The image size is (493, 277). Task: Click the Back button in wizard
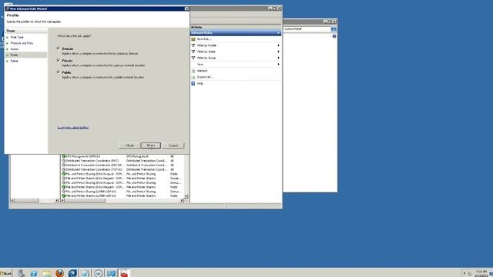(x=129, y=145)
